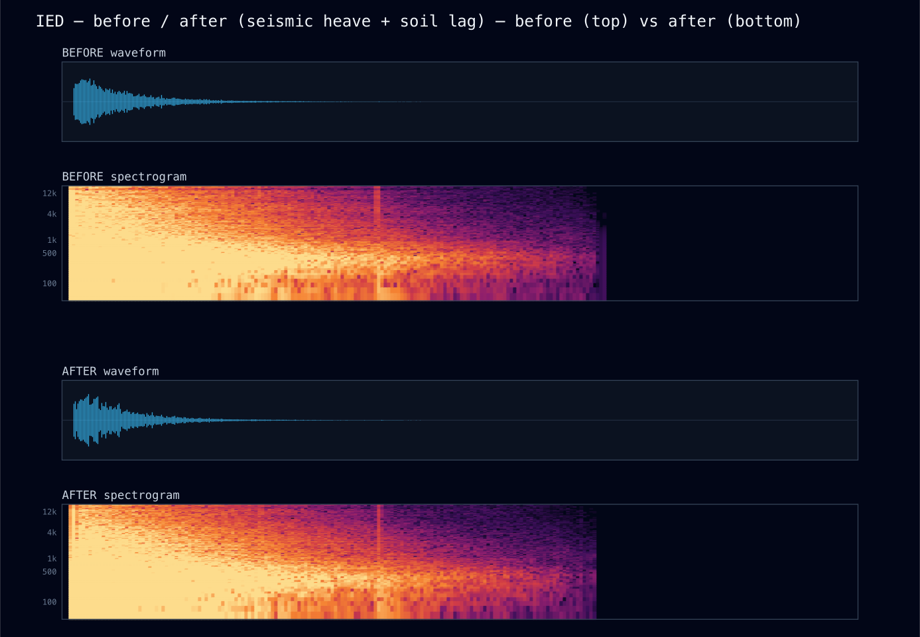The height and width of the screenshot is (637, 920).
Task: Click the 100 tick on BEFORE spectrogram
Action: 50,283
